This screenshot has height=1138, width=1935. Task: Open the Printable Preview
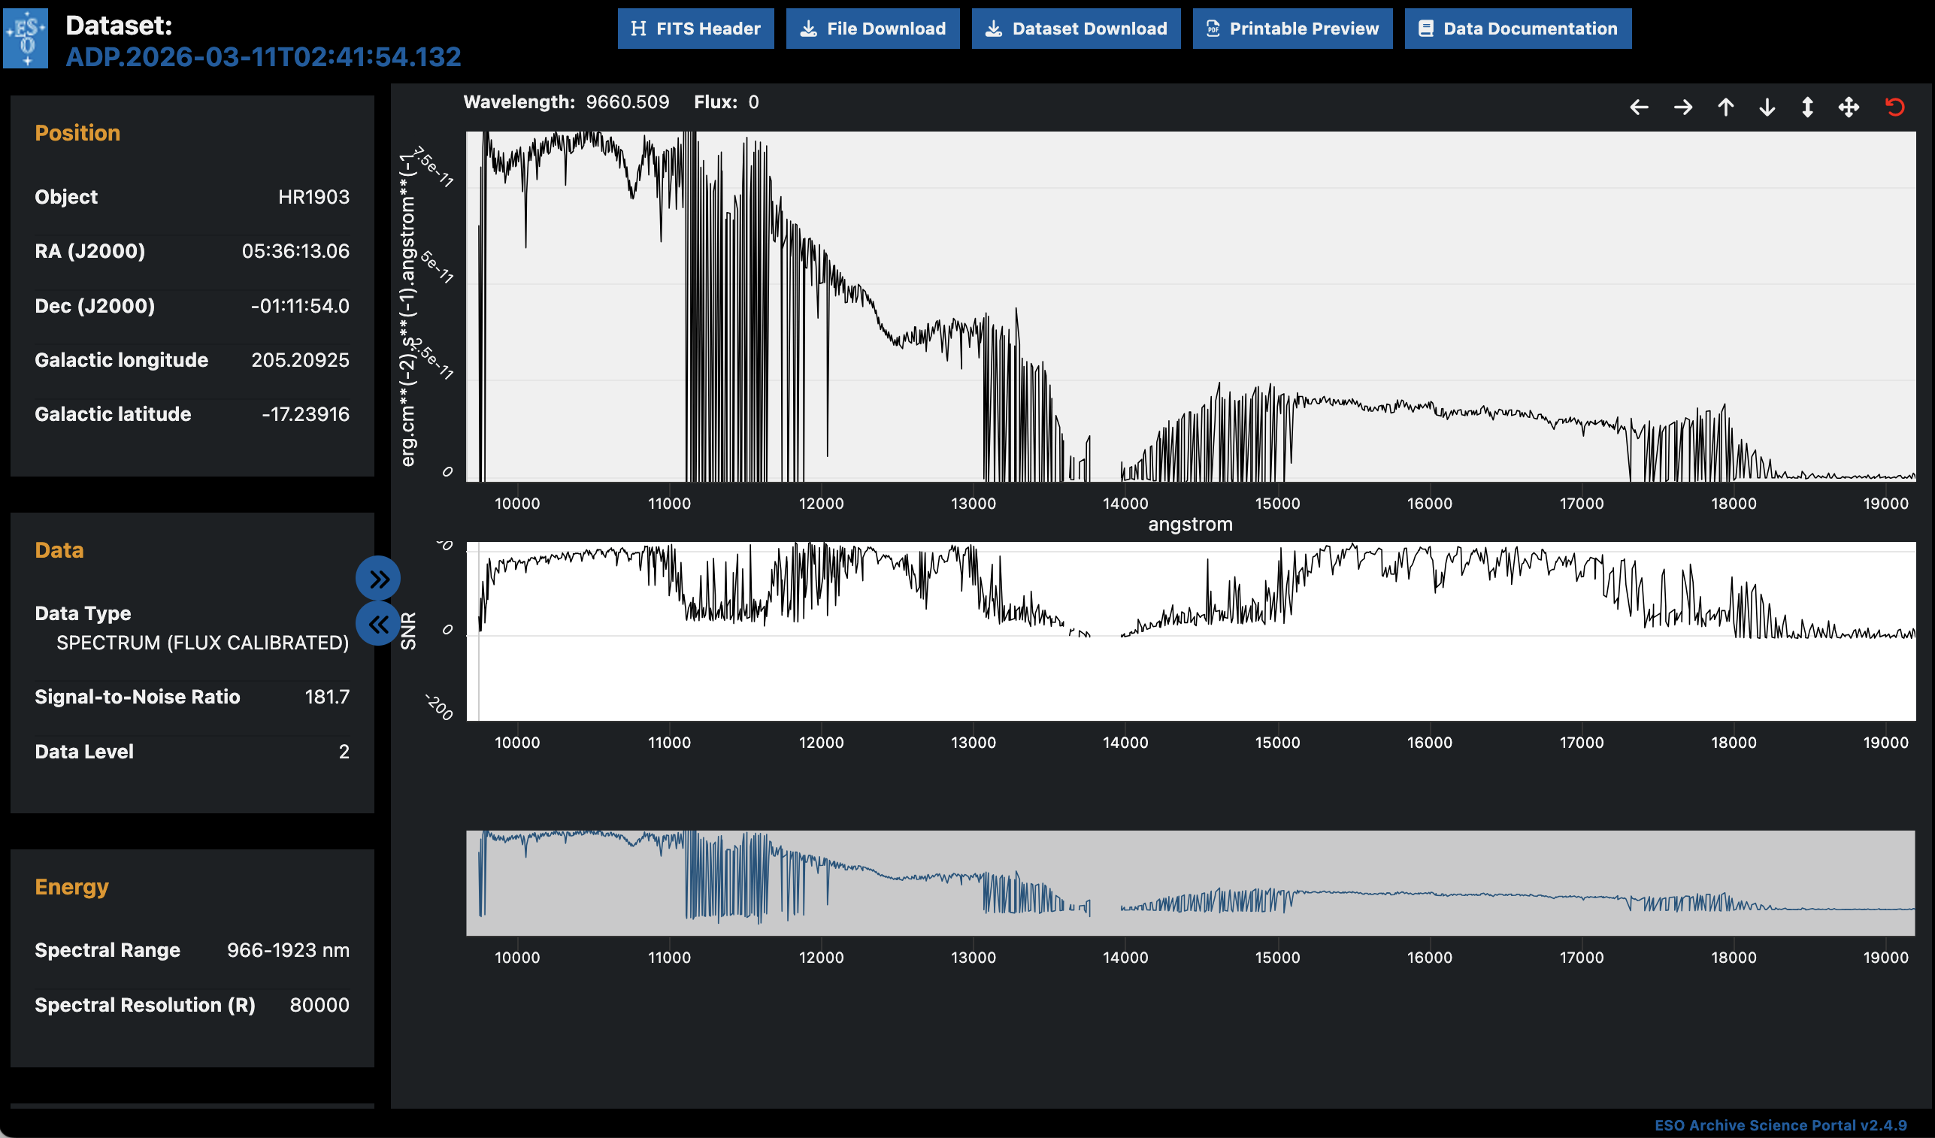(x=1292, y=29)
